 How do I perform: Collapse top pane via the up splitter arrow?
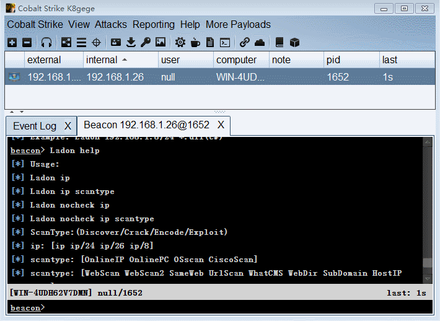coord(12,112)
